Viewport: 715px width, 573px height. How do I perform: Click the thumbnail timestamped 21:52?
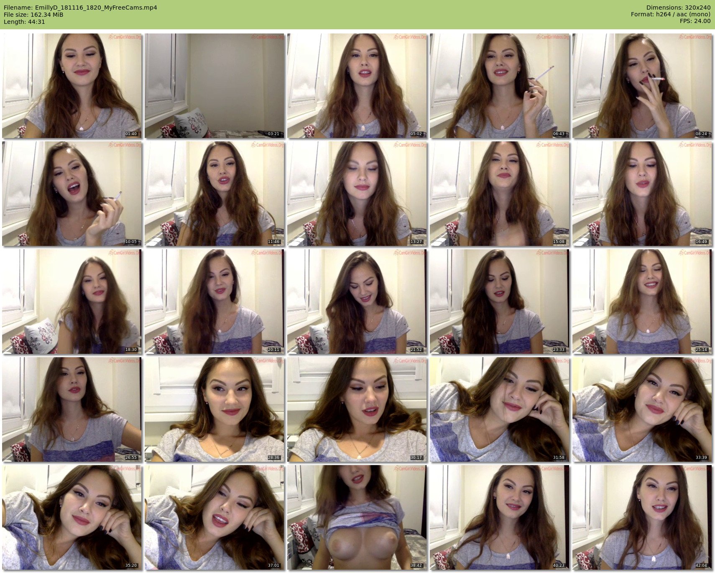click(x=357, y=302)
